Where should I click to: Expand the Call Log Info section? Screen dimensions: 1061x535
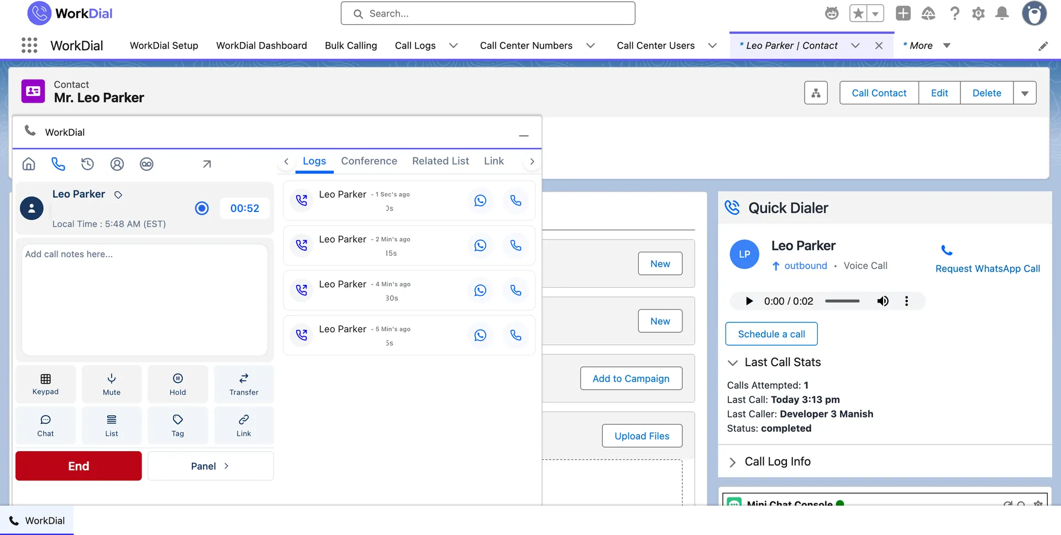(733, 462)
